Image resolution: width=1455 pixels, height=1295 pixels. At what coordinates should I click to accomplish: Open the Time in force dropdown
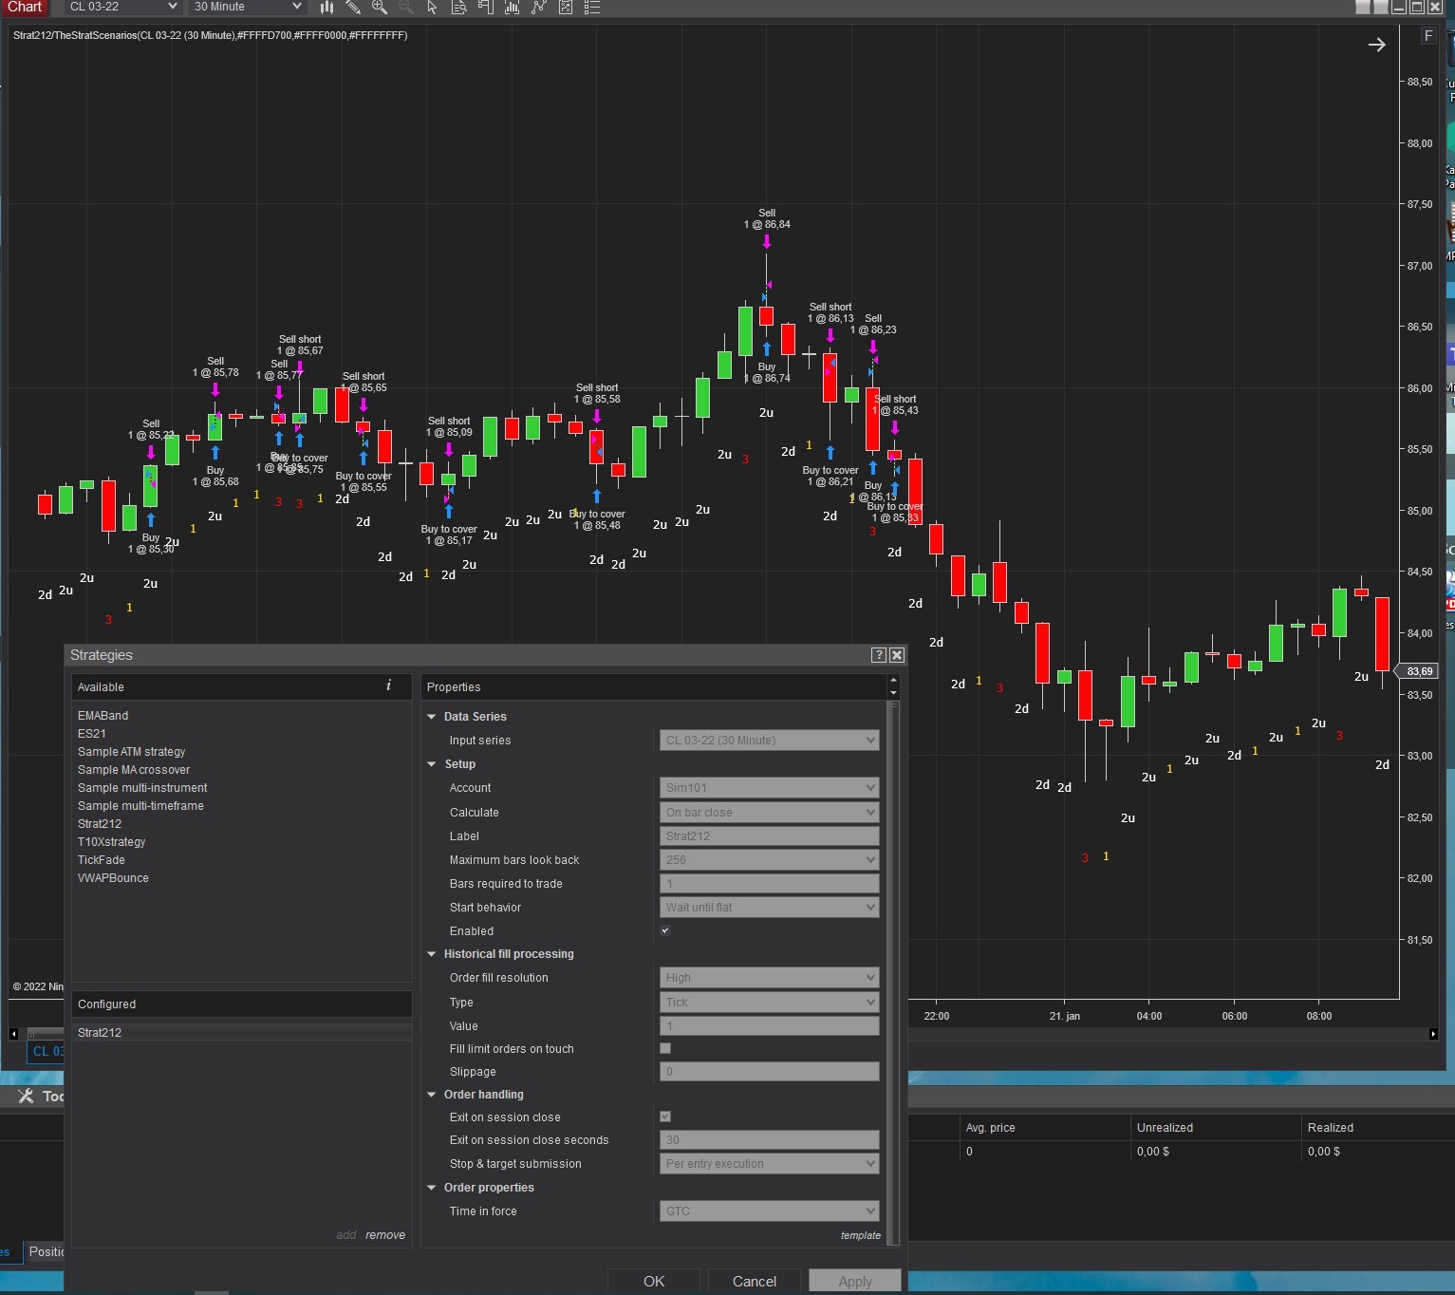(x=769, y=1211)
